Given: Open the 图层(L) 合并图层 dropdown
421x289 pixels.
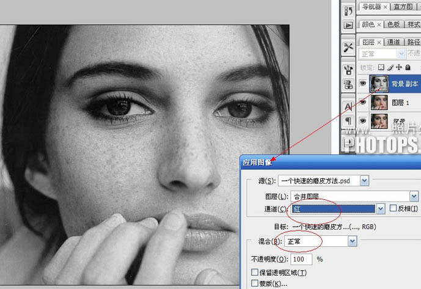Looking at the screenshot, I should pyautogui.click(x=414, y=196).
